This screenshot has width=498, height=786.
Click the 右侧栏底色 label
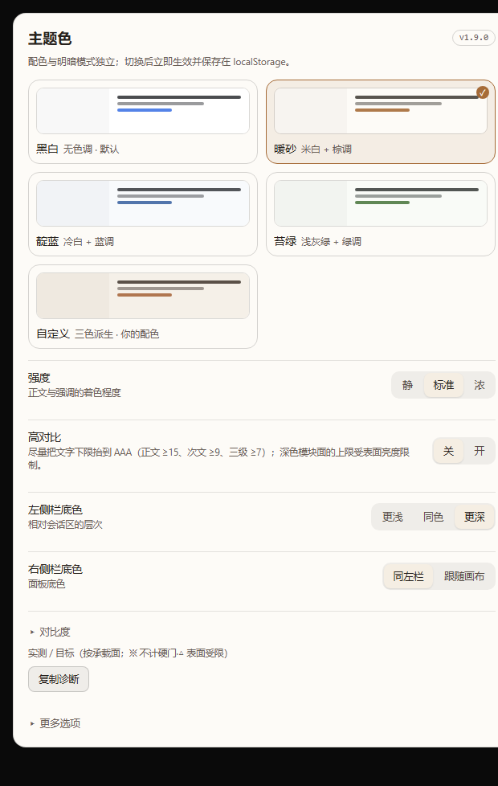pyautogui.click(x=55, y=569)
